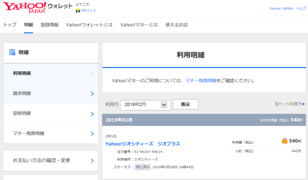Open マネー残高明細 link in the notice
Image resolution: width=308 pixels, height=180 pixels.
[201, 81]
